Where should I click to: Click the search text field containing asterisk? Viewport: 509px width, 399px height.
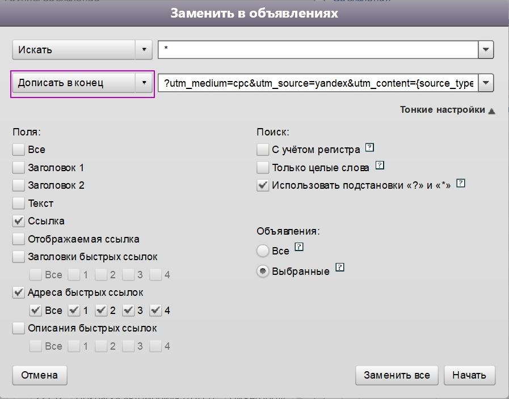[x=318, y=50]
